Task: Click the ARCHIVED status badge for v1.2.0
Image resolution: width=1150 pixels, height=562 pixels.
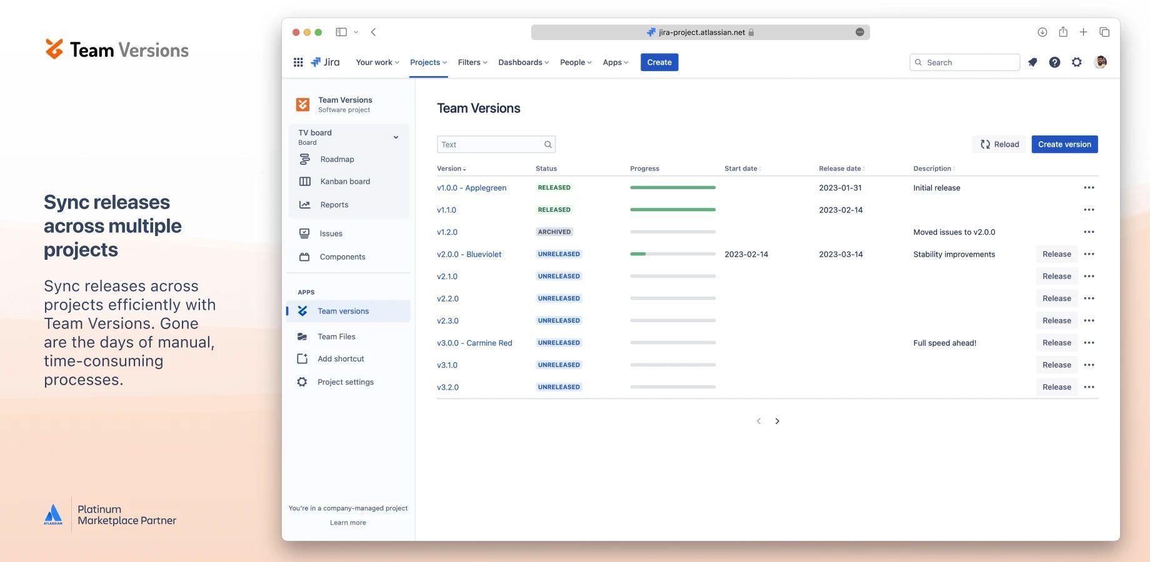Action: pos(554,232)
